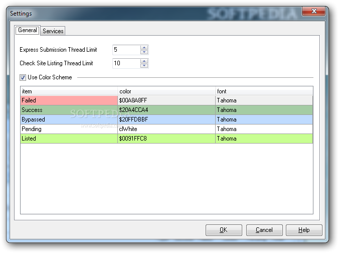Viewport: 339px width, 253px height.
Task: Click the $20FFDBBF color value
Action: pos(166,119)
